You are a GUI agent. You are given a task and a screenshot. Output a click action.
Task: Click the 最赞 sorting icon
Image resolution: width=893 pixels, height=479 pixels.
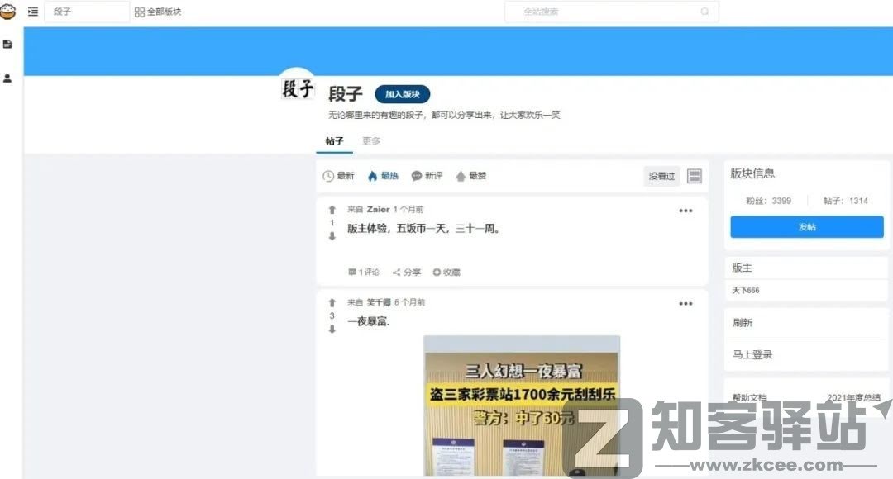461,175
